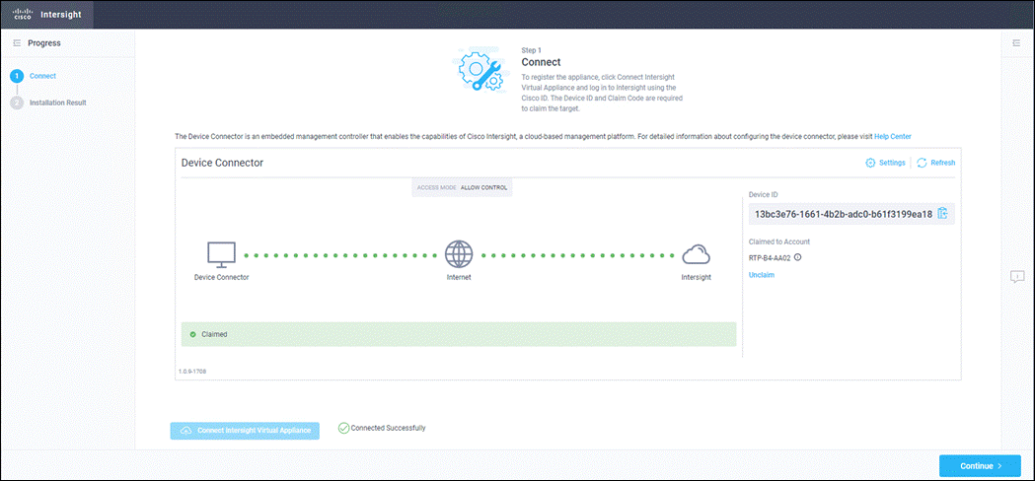
Task: Click Connect Intersight Virtual Appliance button
Action: (245, 431)
